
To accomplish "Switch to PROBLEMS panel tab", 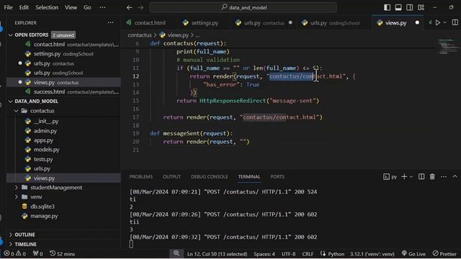I will tap(141, 177).
